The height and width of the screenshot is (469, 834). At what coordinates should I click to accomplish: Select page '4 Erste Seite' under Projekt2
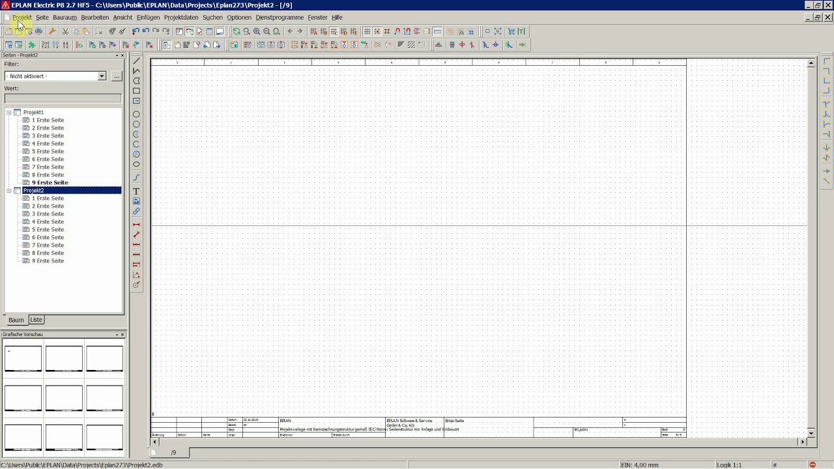click(48, 222)
